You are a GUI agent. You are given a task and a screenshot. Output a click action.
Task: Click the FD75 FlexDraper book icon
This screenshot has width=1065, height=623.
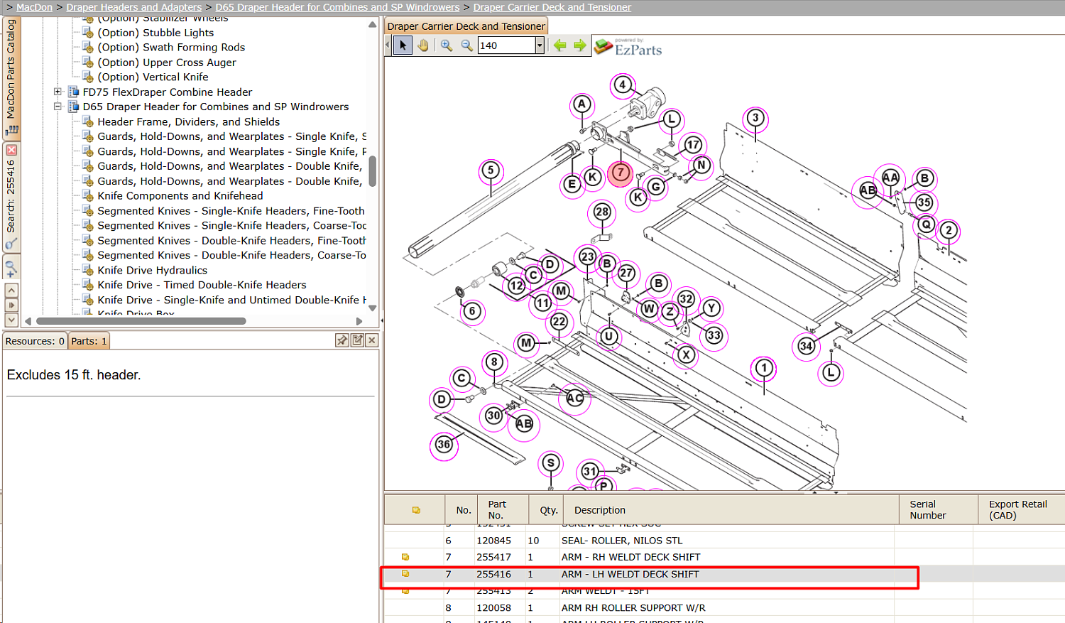click(x=73, y=92)
